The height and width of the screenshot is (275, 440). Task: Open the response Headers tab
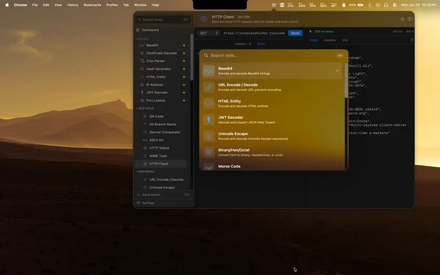pos(330,40)
